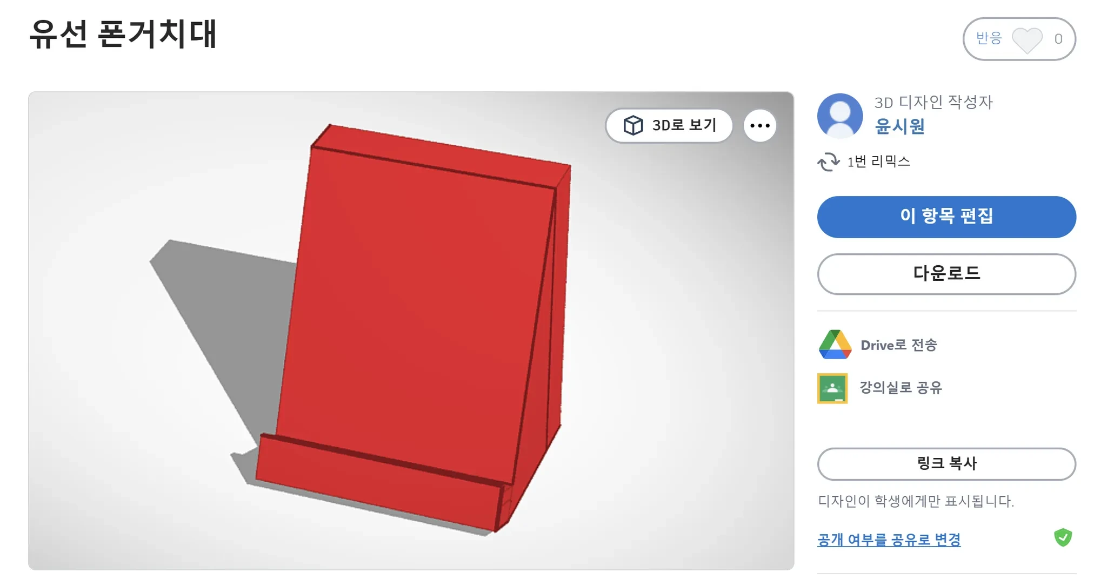Click the Google Classroom icon
Image resolution: width=1107 pixels, height=586 pixels.
pos(832,388)
